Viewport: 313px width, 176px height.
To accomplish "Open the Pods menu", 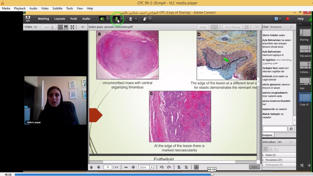I will (74, 19).
